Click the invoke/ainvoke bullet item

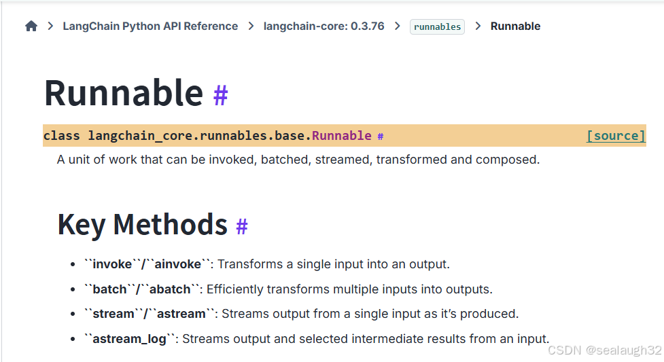click(x=267, y=264)
